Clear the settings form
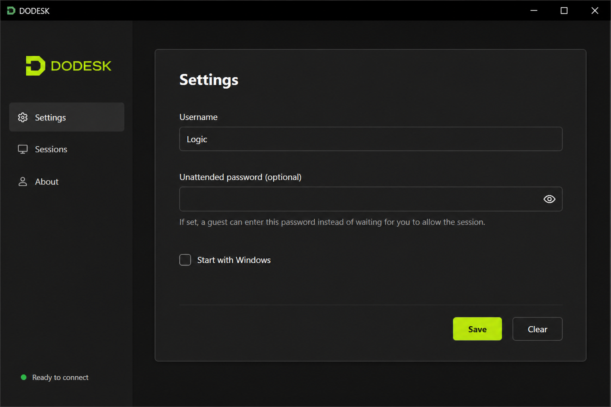611x407 pixels. (x=537, y=329)
